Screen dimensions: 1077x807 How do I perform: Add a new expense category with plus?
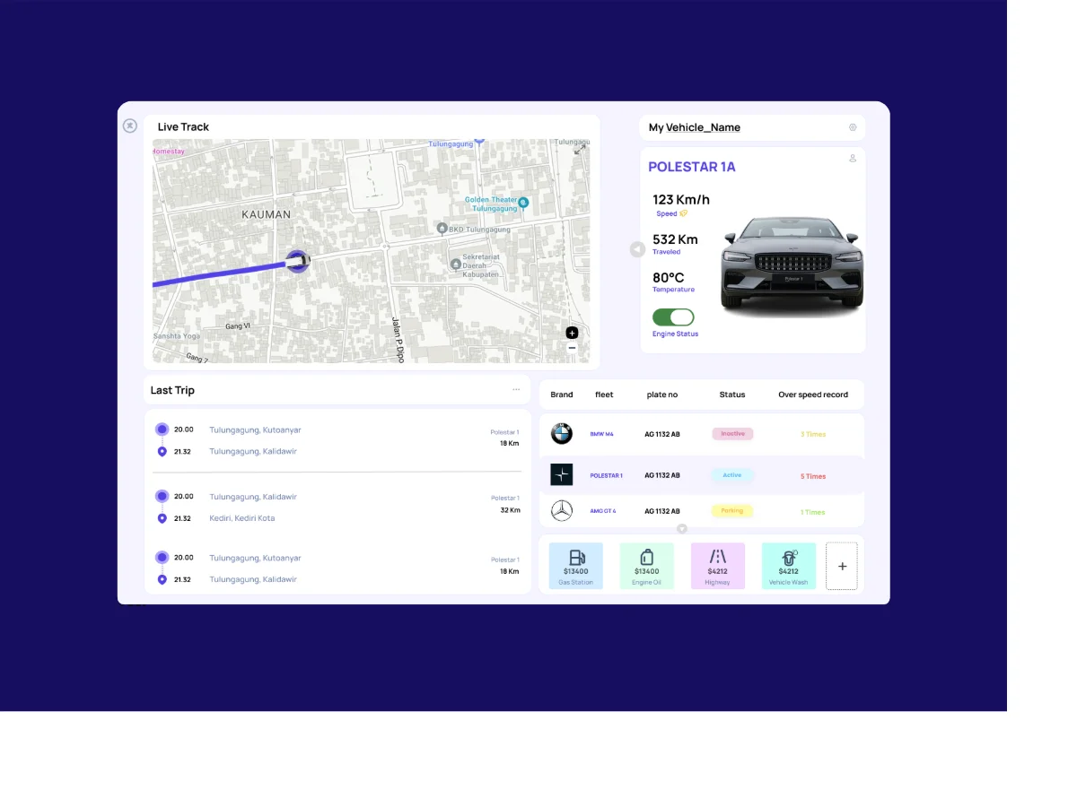tap(842, 566)
